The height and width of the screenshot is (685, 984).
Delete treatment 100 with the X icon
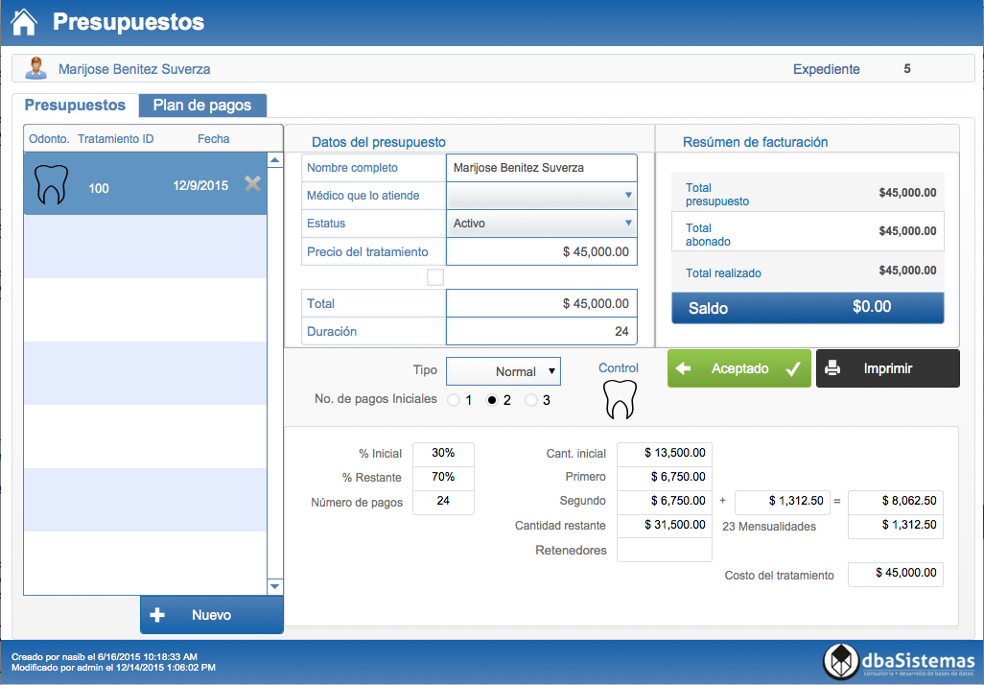[x=252, y=184]
